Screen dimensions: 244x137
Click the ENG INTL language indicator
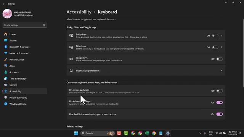[211, 133]
